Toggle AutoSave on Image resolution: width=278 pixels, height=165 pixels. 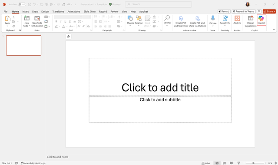[22, 4]
